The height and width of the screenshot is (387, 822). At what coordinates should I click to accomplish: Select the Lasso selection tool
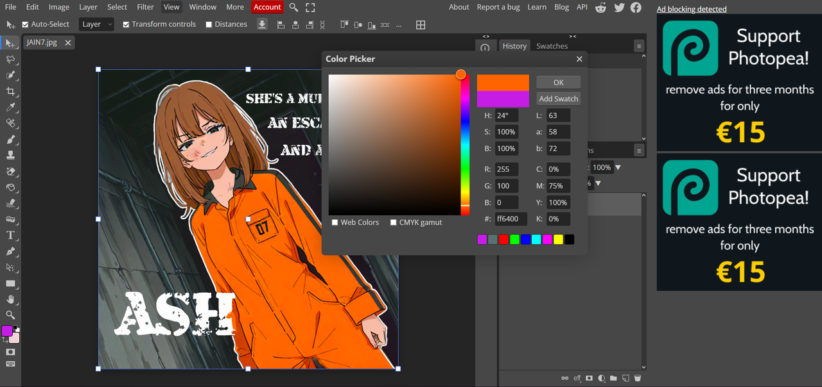click(10, 59)
